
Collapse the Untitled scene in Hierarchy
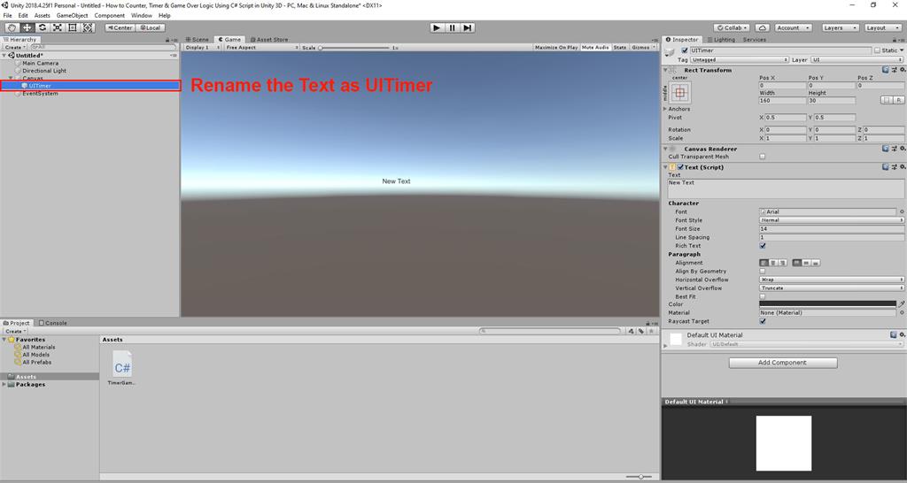pos(4,56)
